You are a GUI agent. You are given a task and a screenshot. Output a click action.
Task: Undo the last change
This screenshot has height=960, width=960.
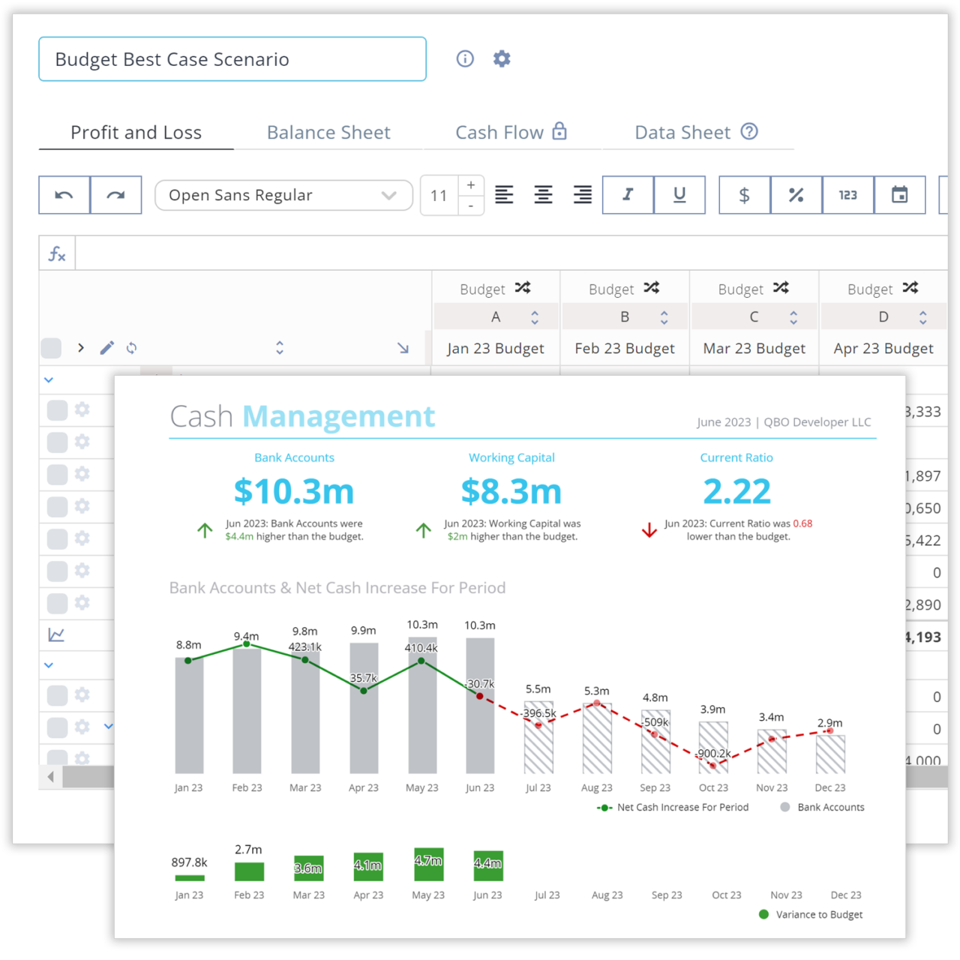coord(64,195)
